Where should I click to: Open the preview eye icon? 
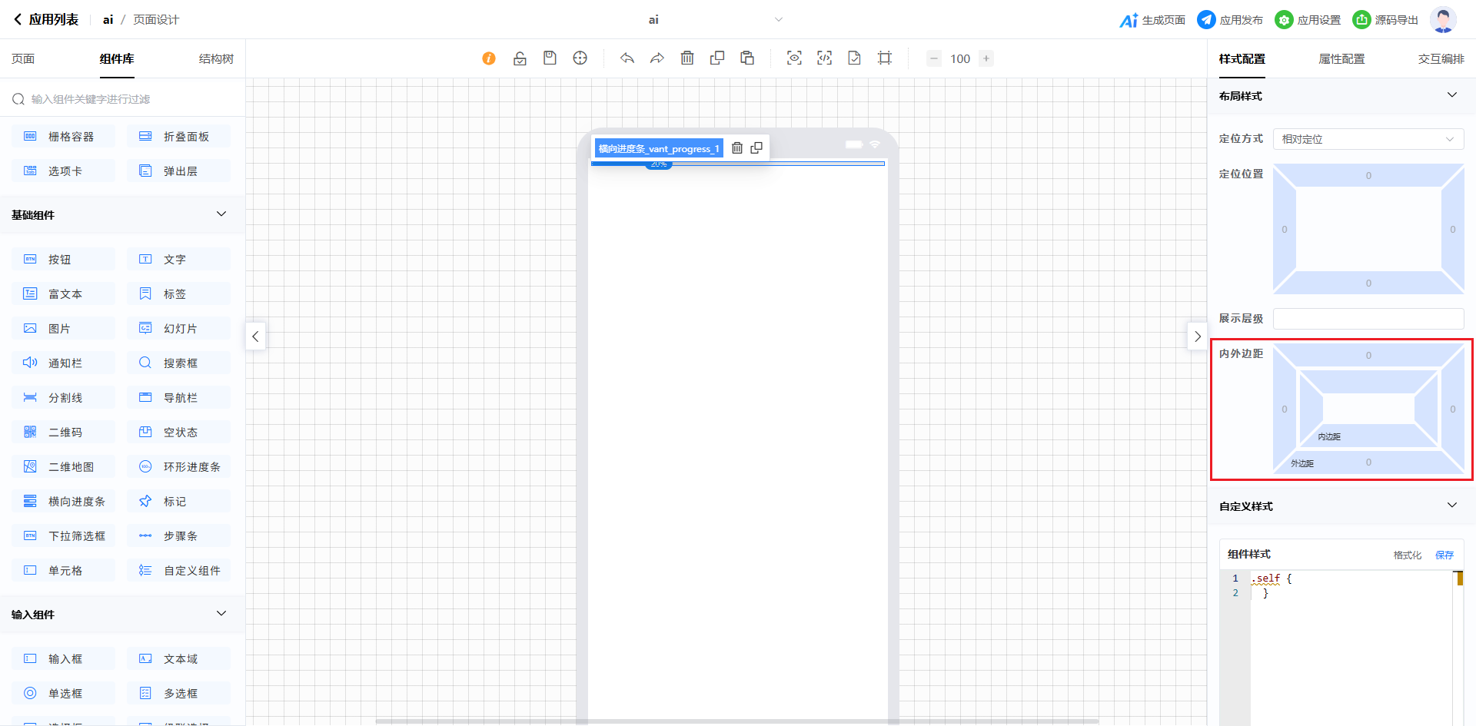pos(794,58)
